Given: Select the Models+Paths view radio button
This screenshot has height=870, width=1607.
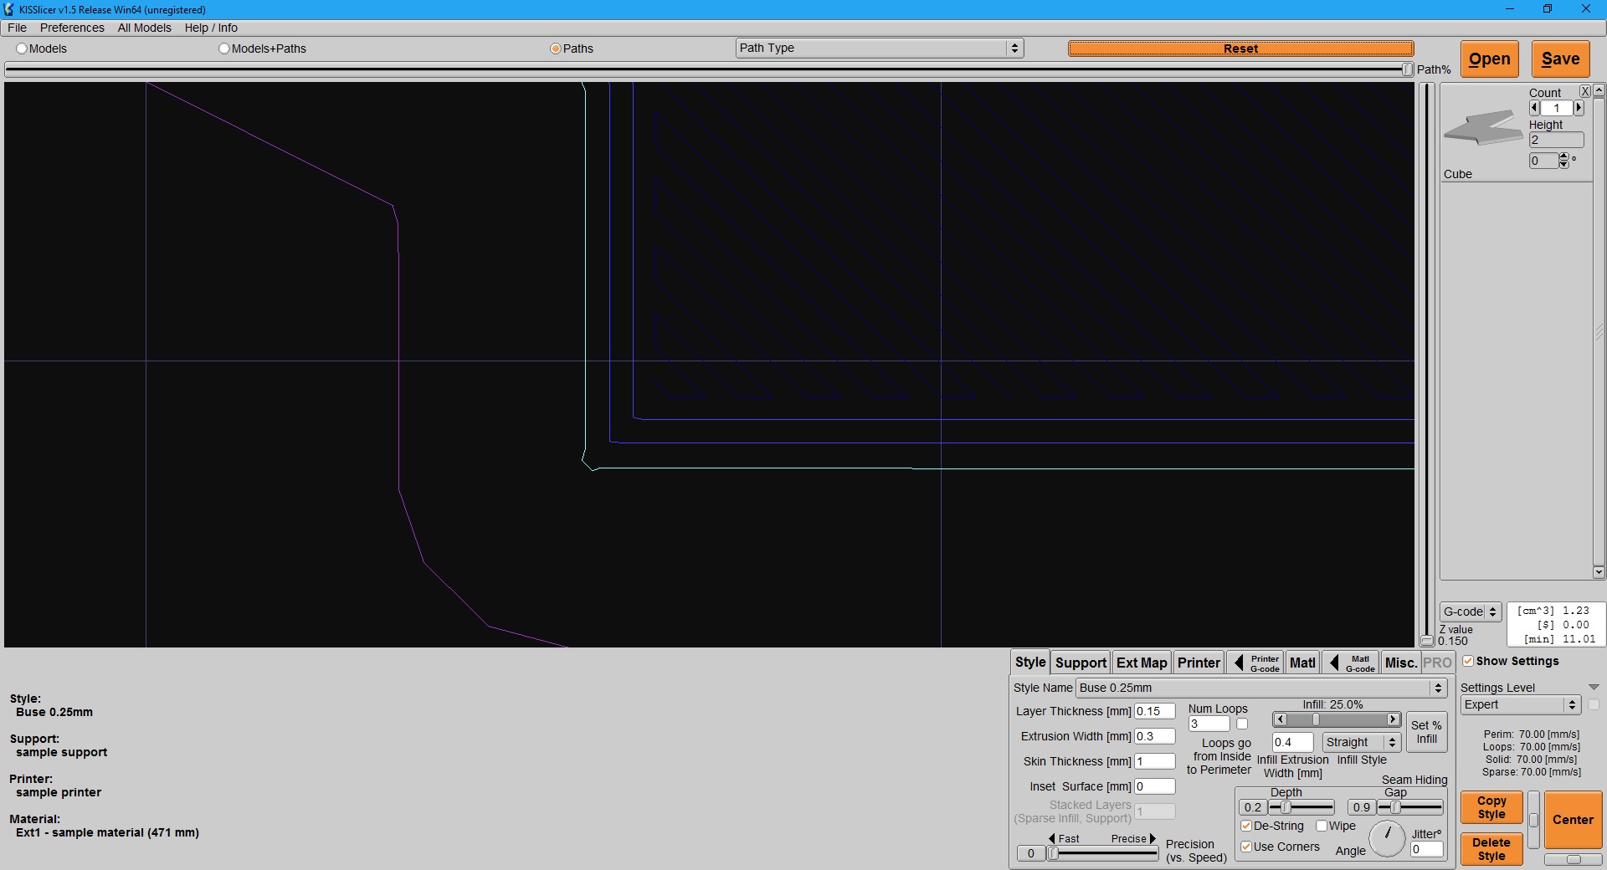Looking at the screenshot, I should coord(224,49).
